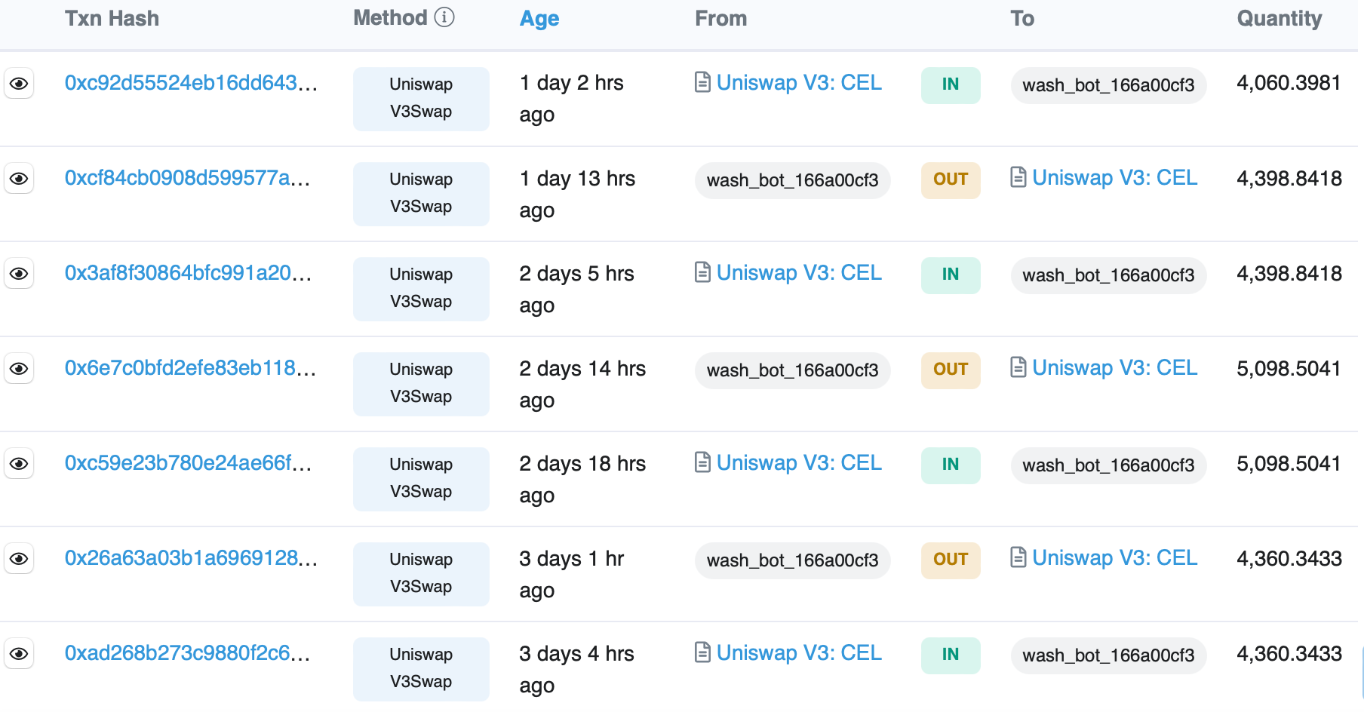Click Uniswap V3Swap method badge, 2 days 18 hrs row
Screen dimensions: 1364x712
pyautogui.click(x=421, y=479)
